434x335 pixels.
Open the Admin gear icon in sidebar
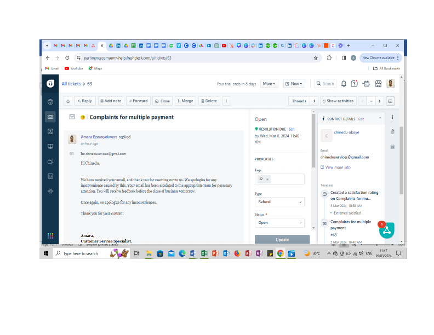pos(50,191)
